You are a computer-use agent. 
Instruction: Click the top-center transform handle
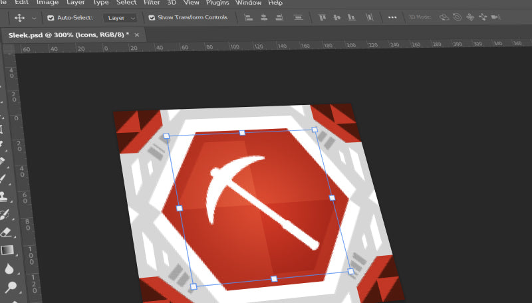point(242,133)
